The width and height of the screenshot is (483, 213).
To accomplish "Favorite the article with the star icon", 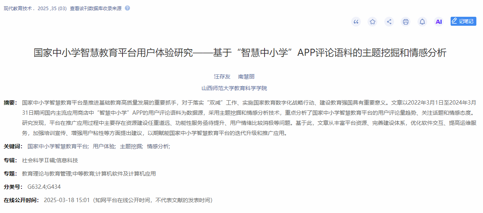I will coord(373,22).
